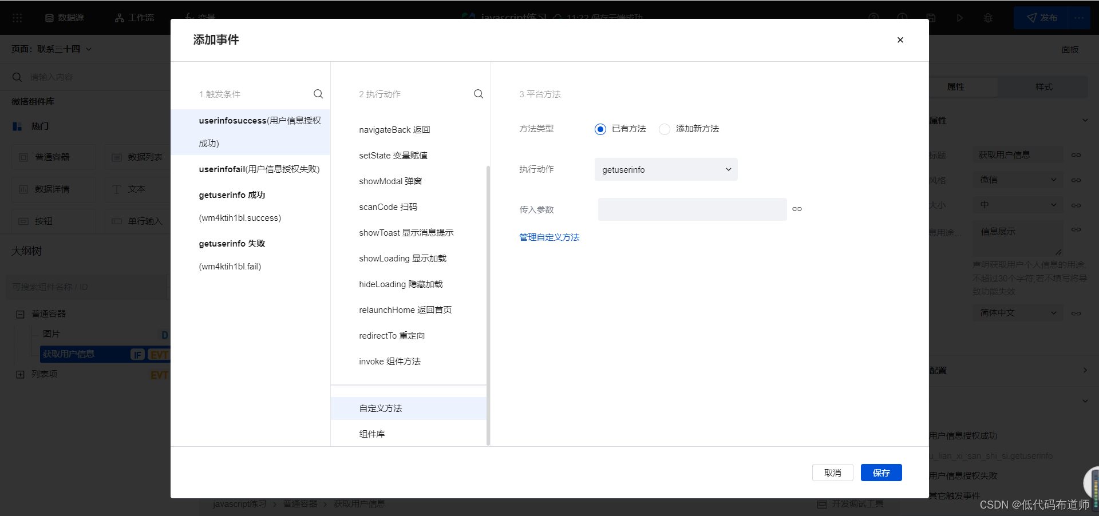1099x516 pixels.
Task: Open the getuserinfo action dropdown
Action: coord(666,170)
